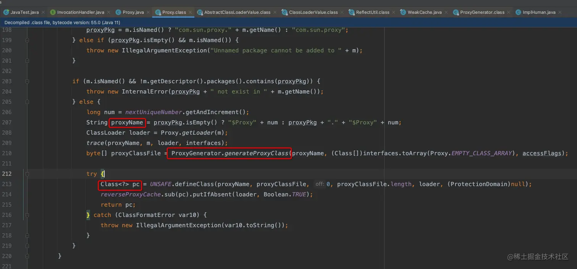Click the Proxy.class file icon
The height and width of the screenshot is (269, 577).
[x=158, y=12]
